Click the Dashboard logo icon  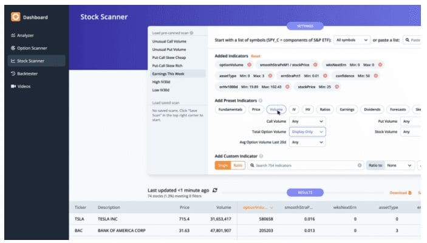coord(16,17)
